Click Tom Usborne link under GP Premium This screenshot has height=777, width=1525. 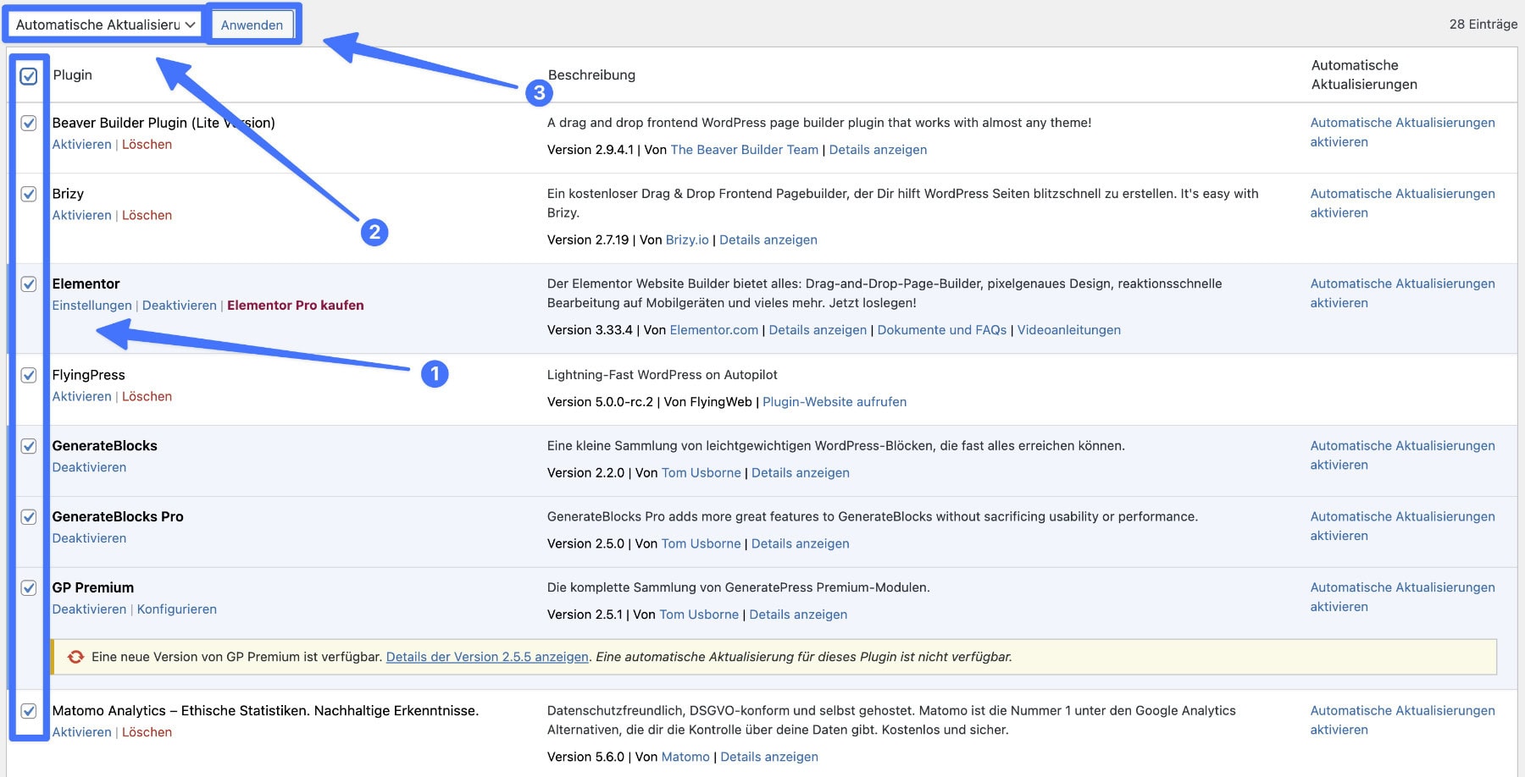point(701,614)
